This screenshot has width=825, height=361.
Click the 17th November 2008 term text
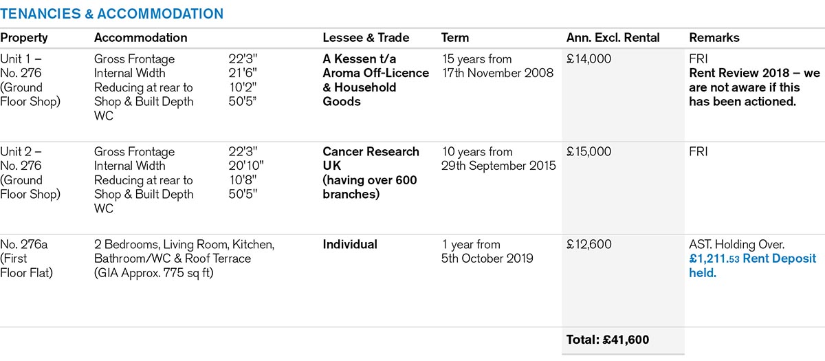[498, 73]
